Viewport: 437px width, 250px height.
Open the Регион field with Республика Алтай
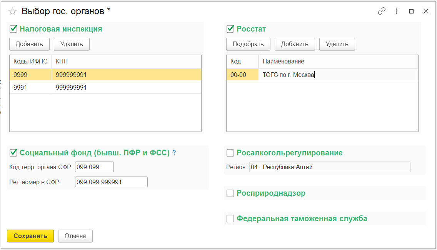[330, 167]
